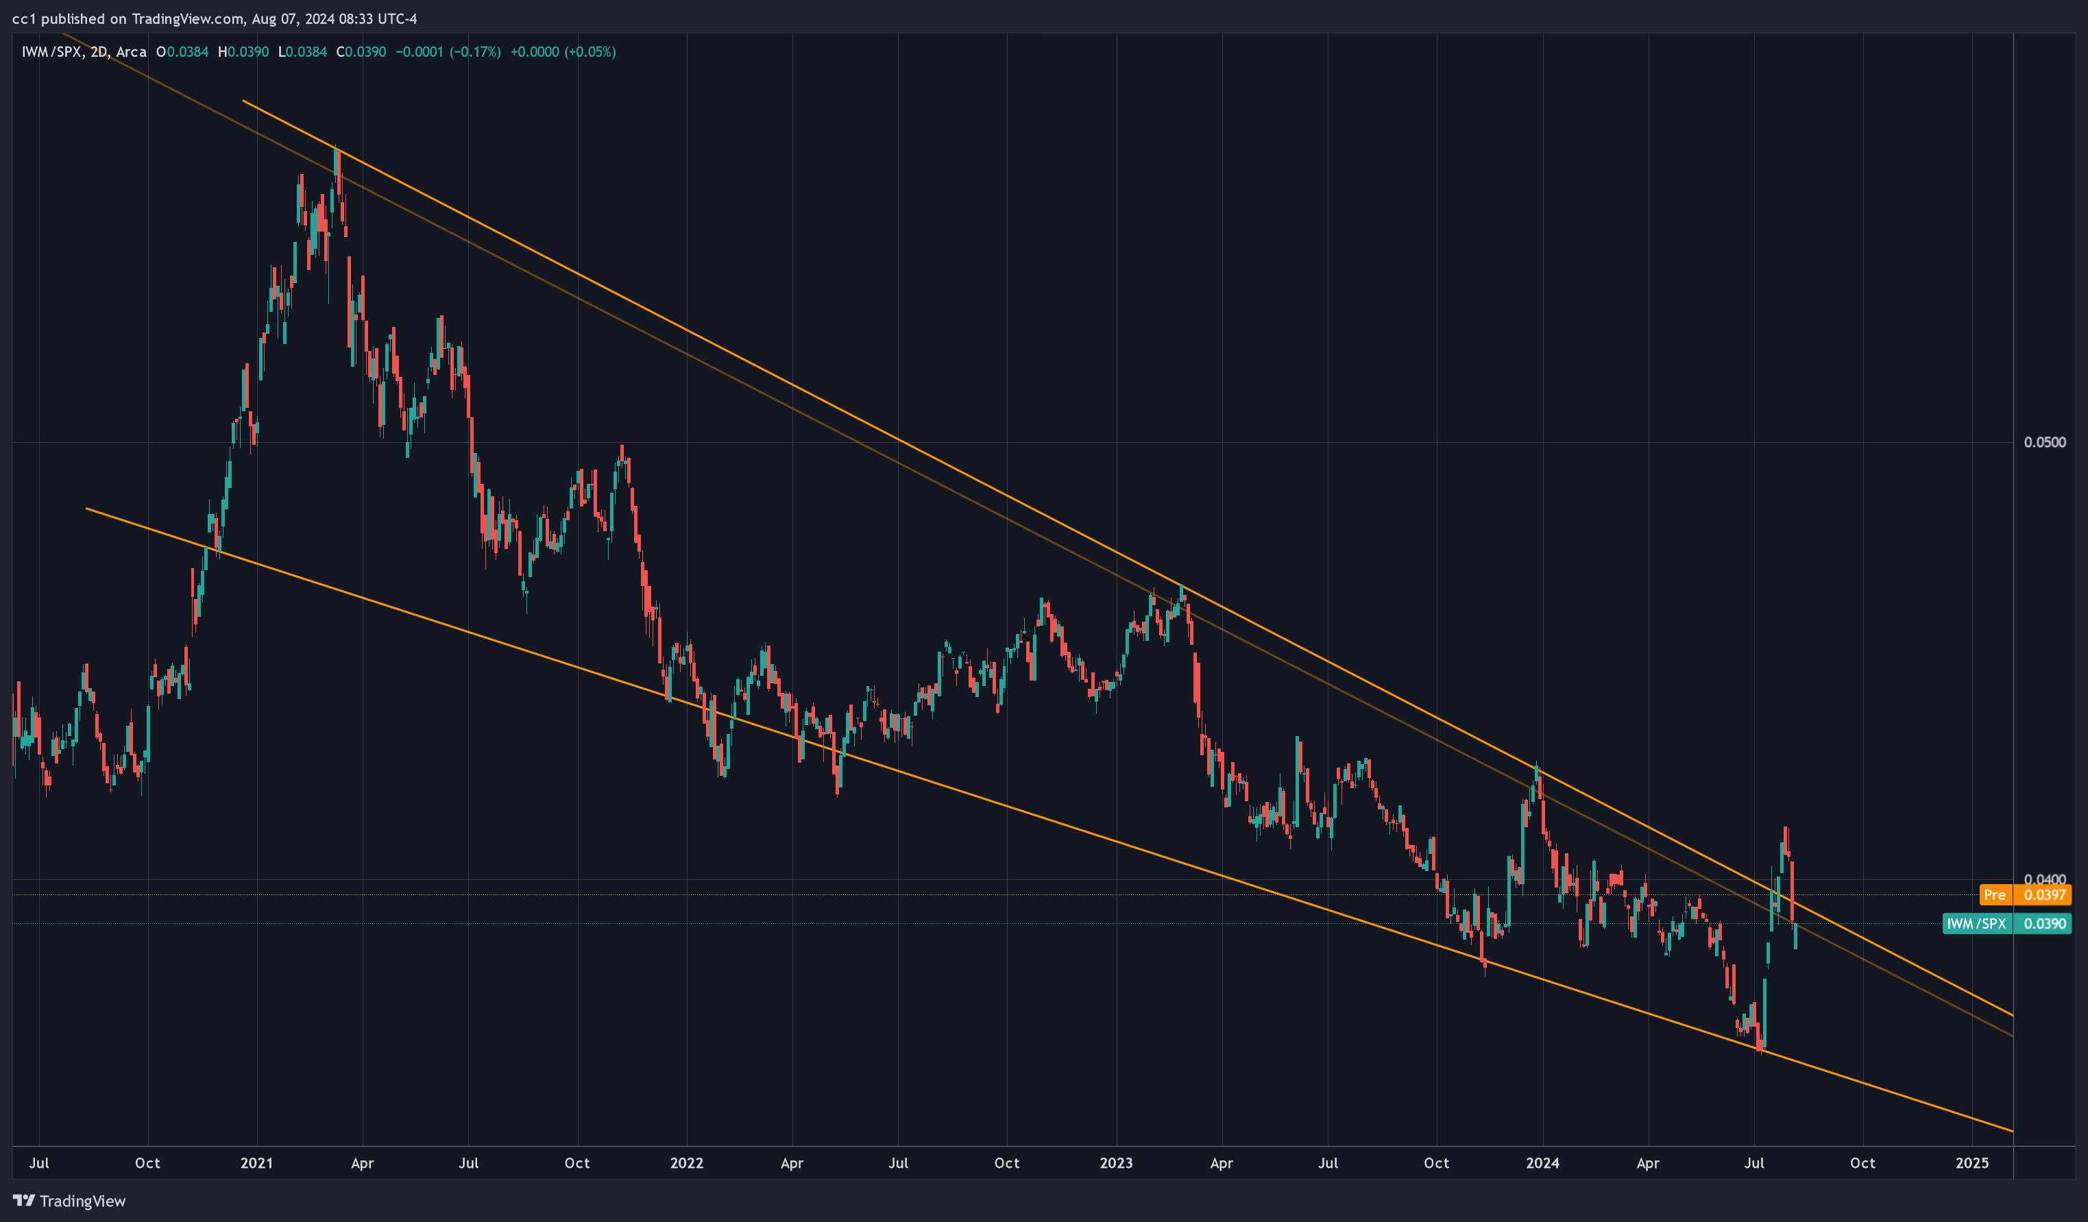Click the IWM/SPX 0.0390 price label
This screenshot has width=2088, height=1222.
[x=2007, y=923]
